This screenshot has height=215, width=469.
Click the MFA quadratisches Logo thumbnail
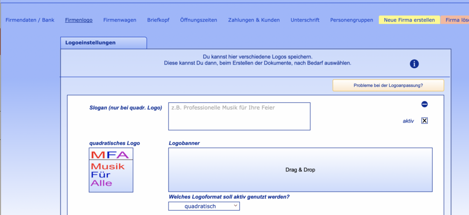pyautogui.click(x=111, y=170)
